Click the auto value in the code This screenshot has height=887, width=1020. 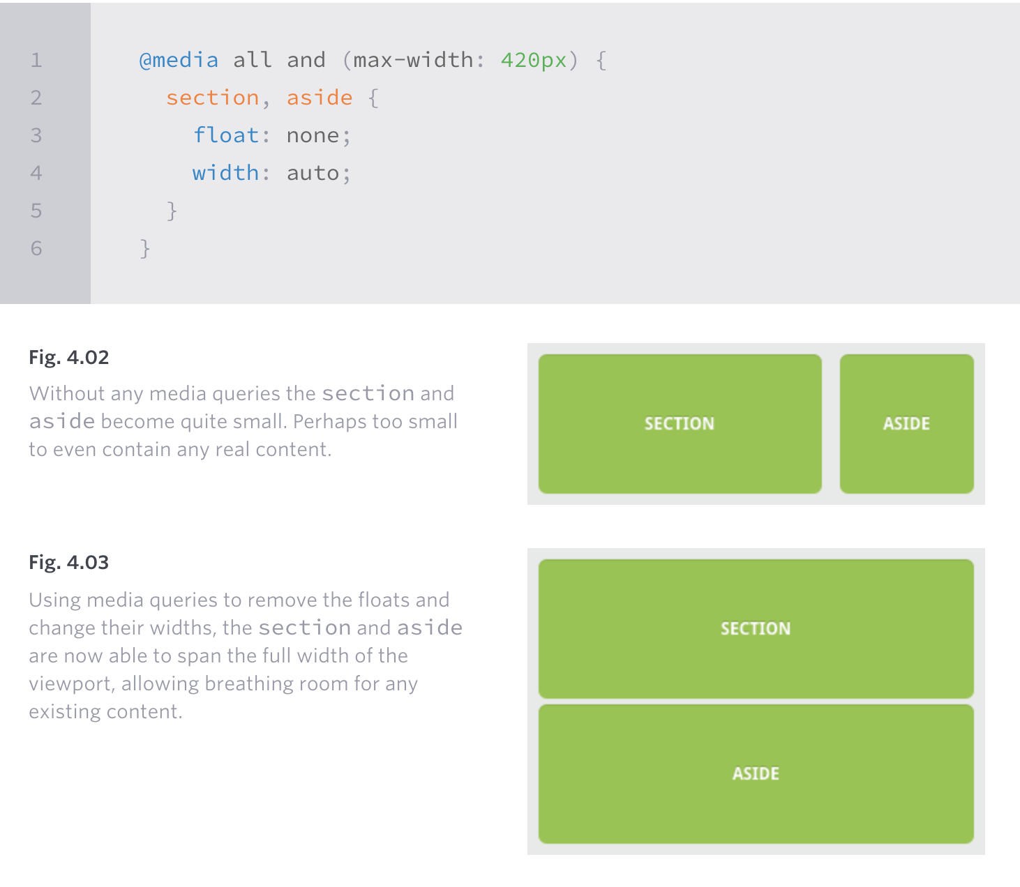pos(313,174)
